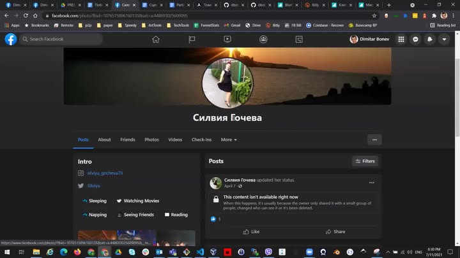Open Dimitar Bonev profile link
The height and width of the screenshot is (258, 460).
tap(369, 39)
